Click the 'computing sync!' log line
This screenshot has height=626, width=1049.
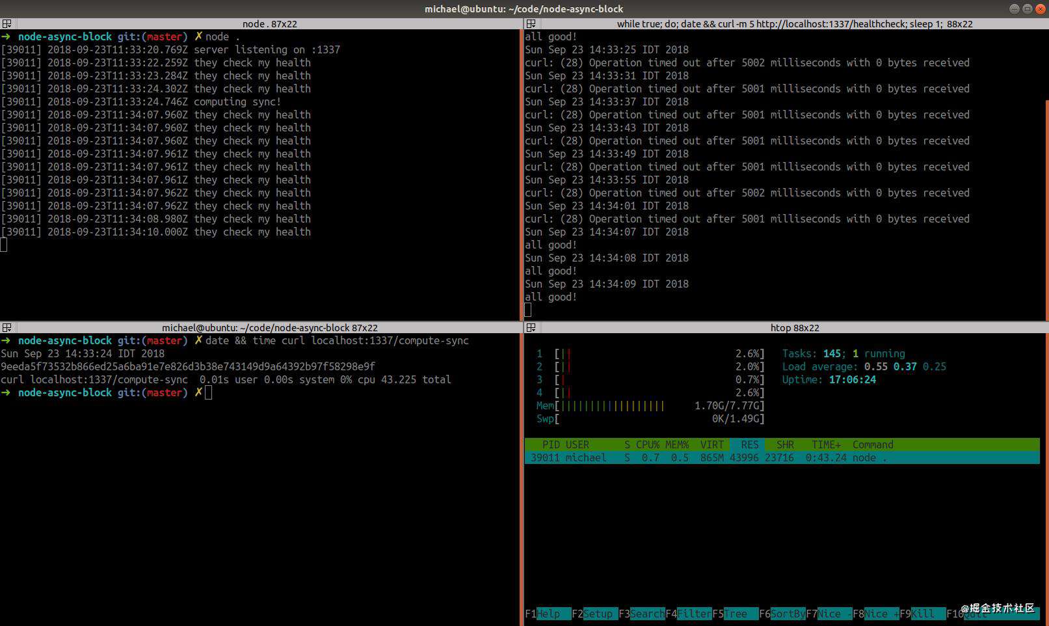[141, 102]
